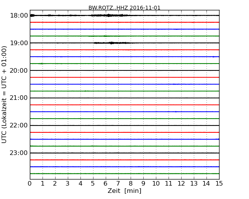Viewport: 249px width, 199px height.
Task: Click the red 18:15 trace line
Action: point(124,22)
